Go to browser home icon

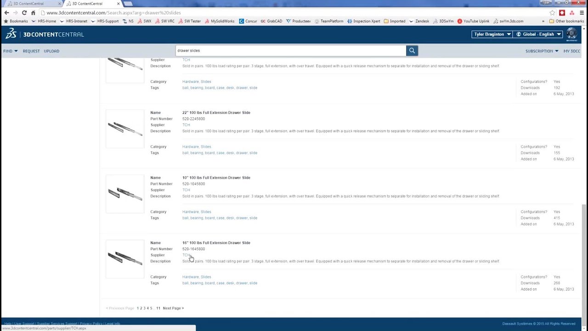click(x=33, y=13)
